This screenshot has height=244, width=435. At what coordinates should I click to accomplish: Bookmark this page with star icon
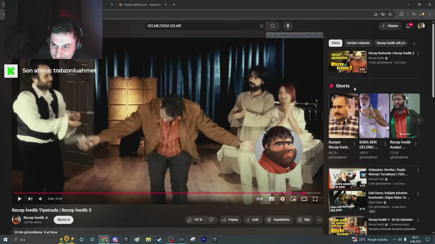coord(390,14)
